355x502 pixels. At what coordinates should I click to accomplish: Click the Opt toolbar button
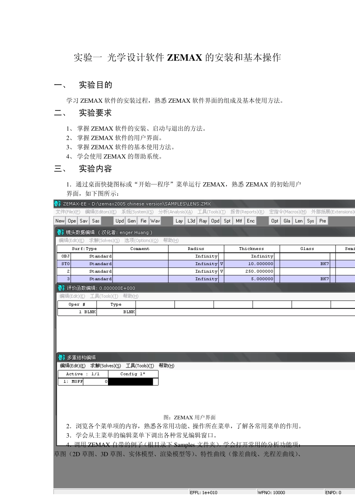[x=275, y=221]
